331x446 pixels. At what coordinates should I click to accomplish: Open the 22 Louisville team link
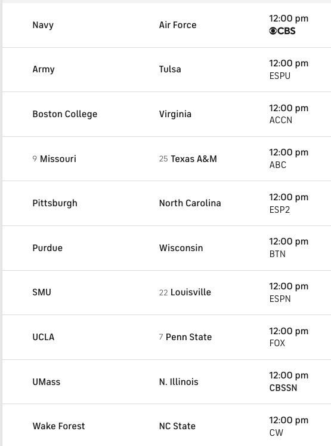tap(185, 292)
